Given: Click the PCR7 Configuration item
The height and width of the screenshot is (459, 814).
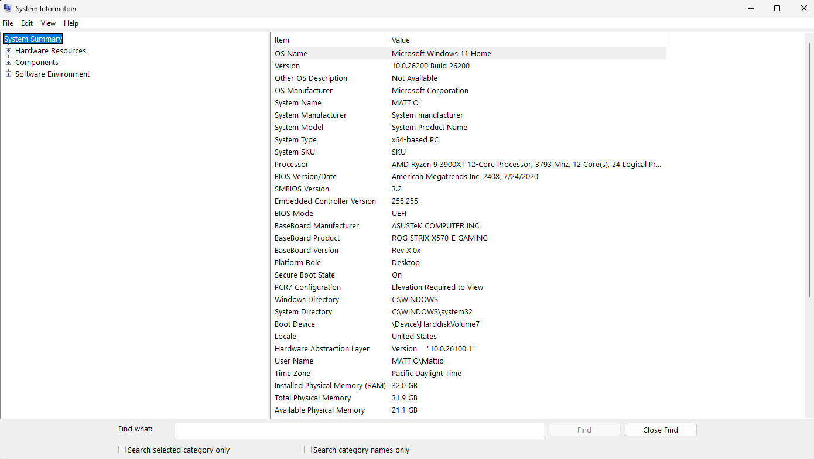Looking at the screenshot, I should tap(307, 287).
